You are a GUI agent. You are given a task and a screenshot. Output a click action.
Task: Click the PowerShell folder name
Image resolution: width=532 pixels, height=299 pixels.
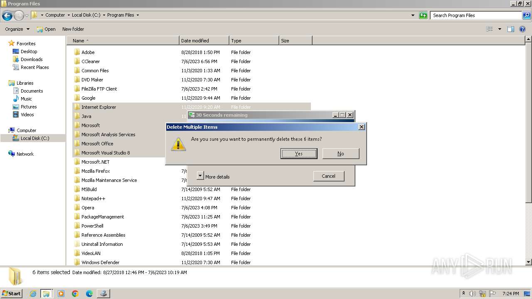92,226
